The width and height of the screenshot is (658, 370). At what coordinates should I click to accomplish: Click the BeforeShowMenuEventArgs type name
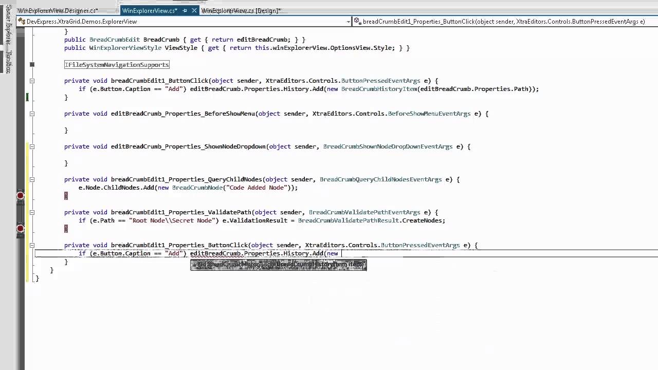[x=429, y=114]
